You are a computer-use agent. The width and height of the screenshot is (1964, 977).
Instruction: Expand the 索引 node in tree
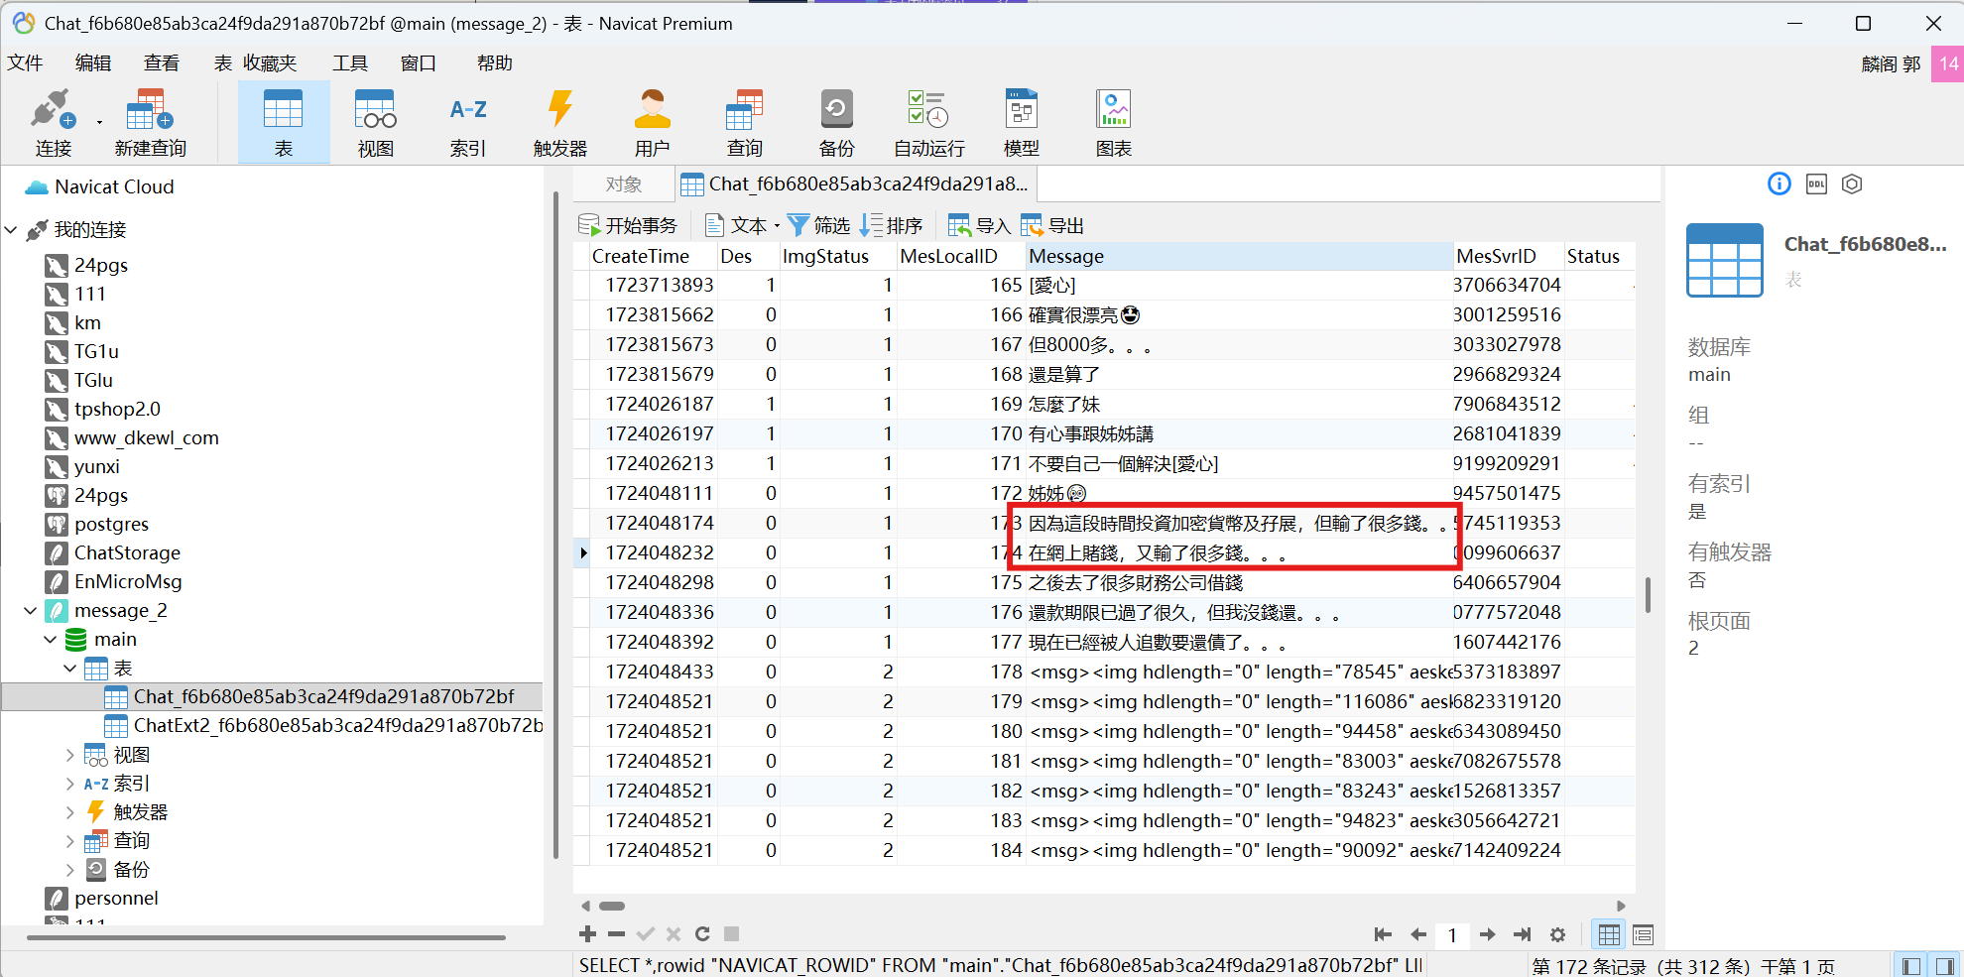coord(70,784)
